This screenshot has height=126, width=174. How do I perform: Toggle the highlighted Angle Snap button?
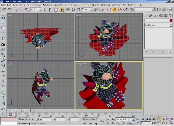pyautogui.click(x=114, y=10)
